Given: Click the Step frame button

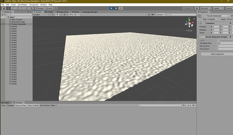Looking at the screenshot, I should point(121,8).
